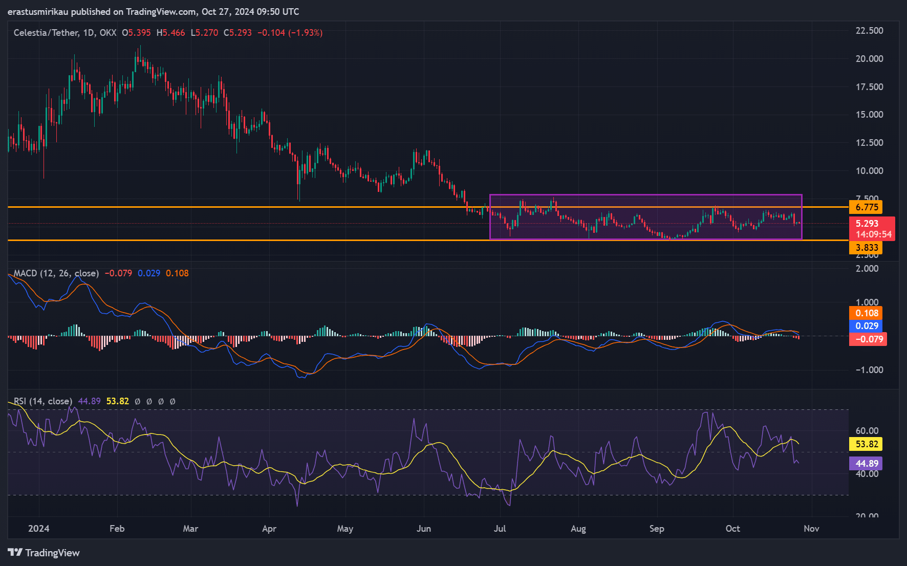Select the yellow RSI smoothing tag 53.82
The height and width of the screenshot is (566, 907).
pyautogui.click(x=867, y=445)
